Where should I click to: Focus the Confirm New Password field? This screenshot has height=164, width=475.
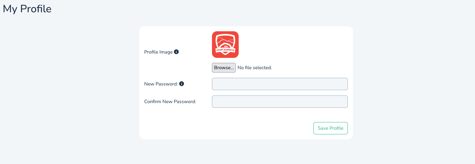coord(280,102)
